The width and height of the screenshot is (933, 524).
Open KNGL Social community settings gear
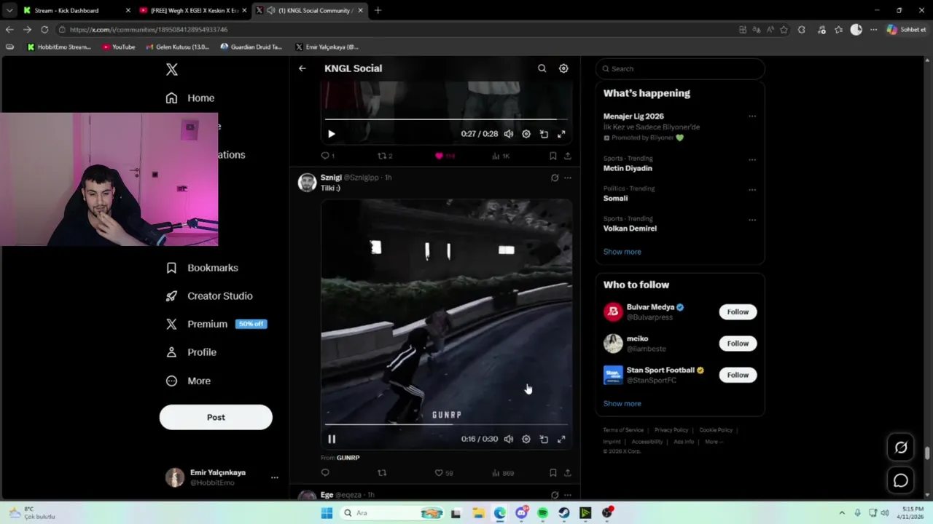563,68
